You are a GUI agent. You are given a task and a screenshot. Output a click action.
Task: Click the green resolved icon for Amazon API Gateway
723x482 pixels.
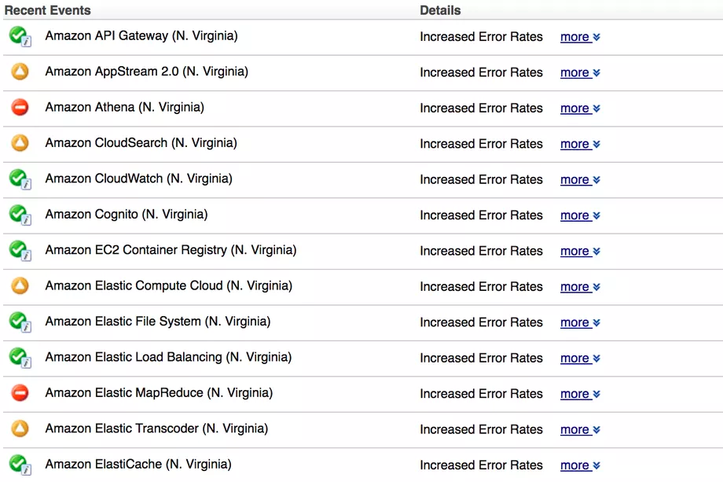tap(19, 36)
